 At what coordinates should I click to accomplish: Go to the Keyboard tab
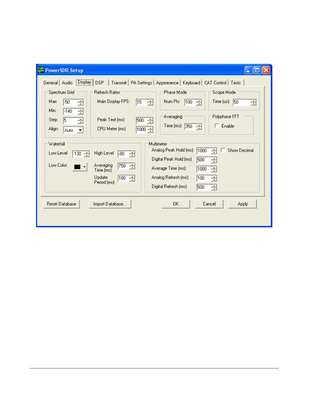(x=191, y=83)
